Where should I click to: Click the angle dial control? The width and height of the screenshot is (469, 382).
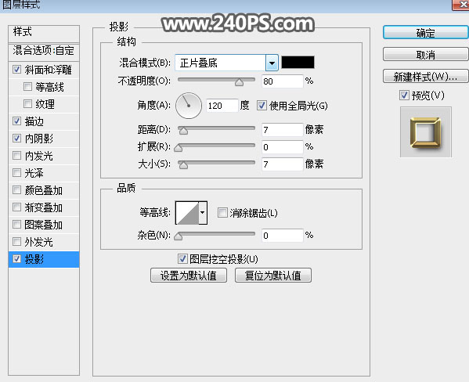pos(189,106)
